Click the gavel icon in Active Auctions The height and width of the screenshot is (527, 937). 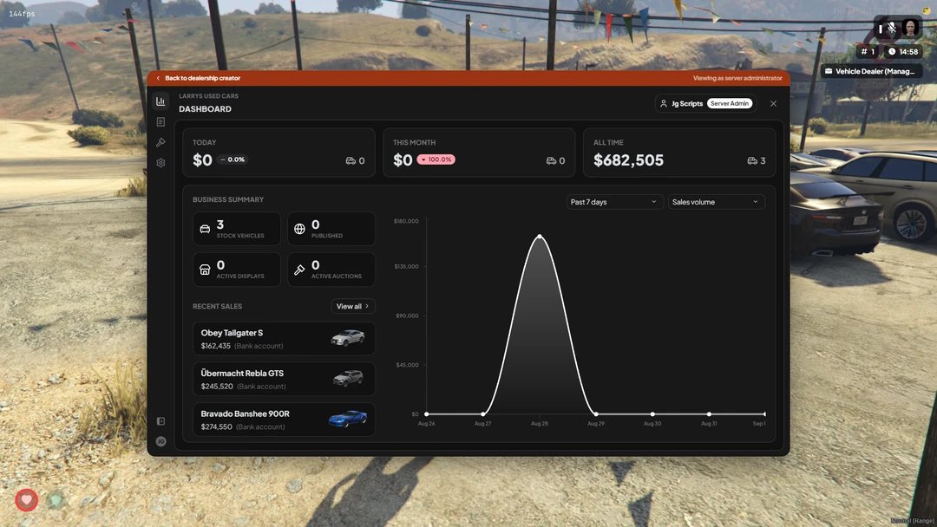(300, 270)
